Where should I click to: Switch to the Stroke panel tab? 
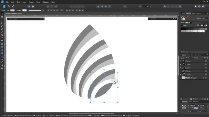(x=194, y=13)
